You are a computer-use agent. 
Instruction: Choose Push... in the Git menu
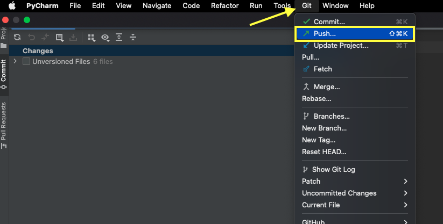pos(355,33)
